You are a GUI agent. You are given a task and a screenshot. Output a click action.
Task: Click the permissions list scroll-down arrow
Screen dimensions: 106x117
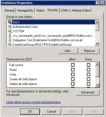(97, 85)
